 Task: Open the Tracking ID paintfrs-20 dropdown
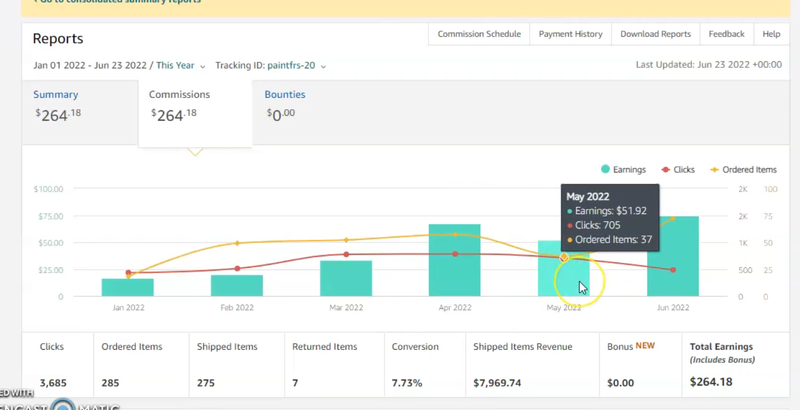(x=271, y=65)
